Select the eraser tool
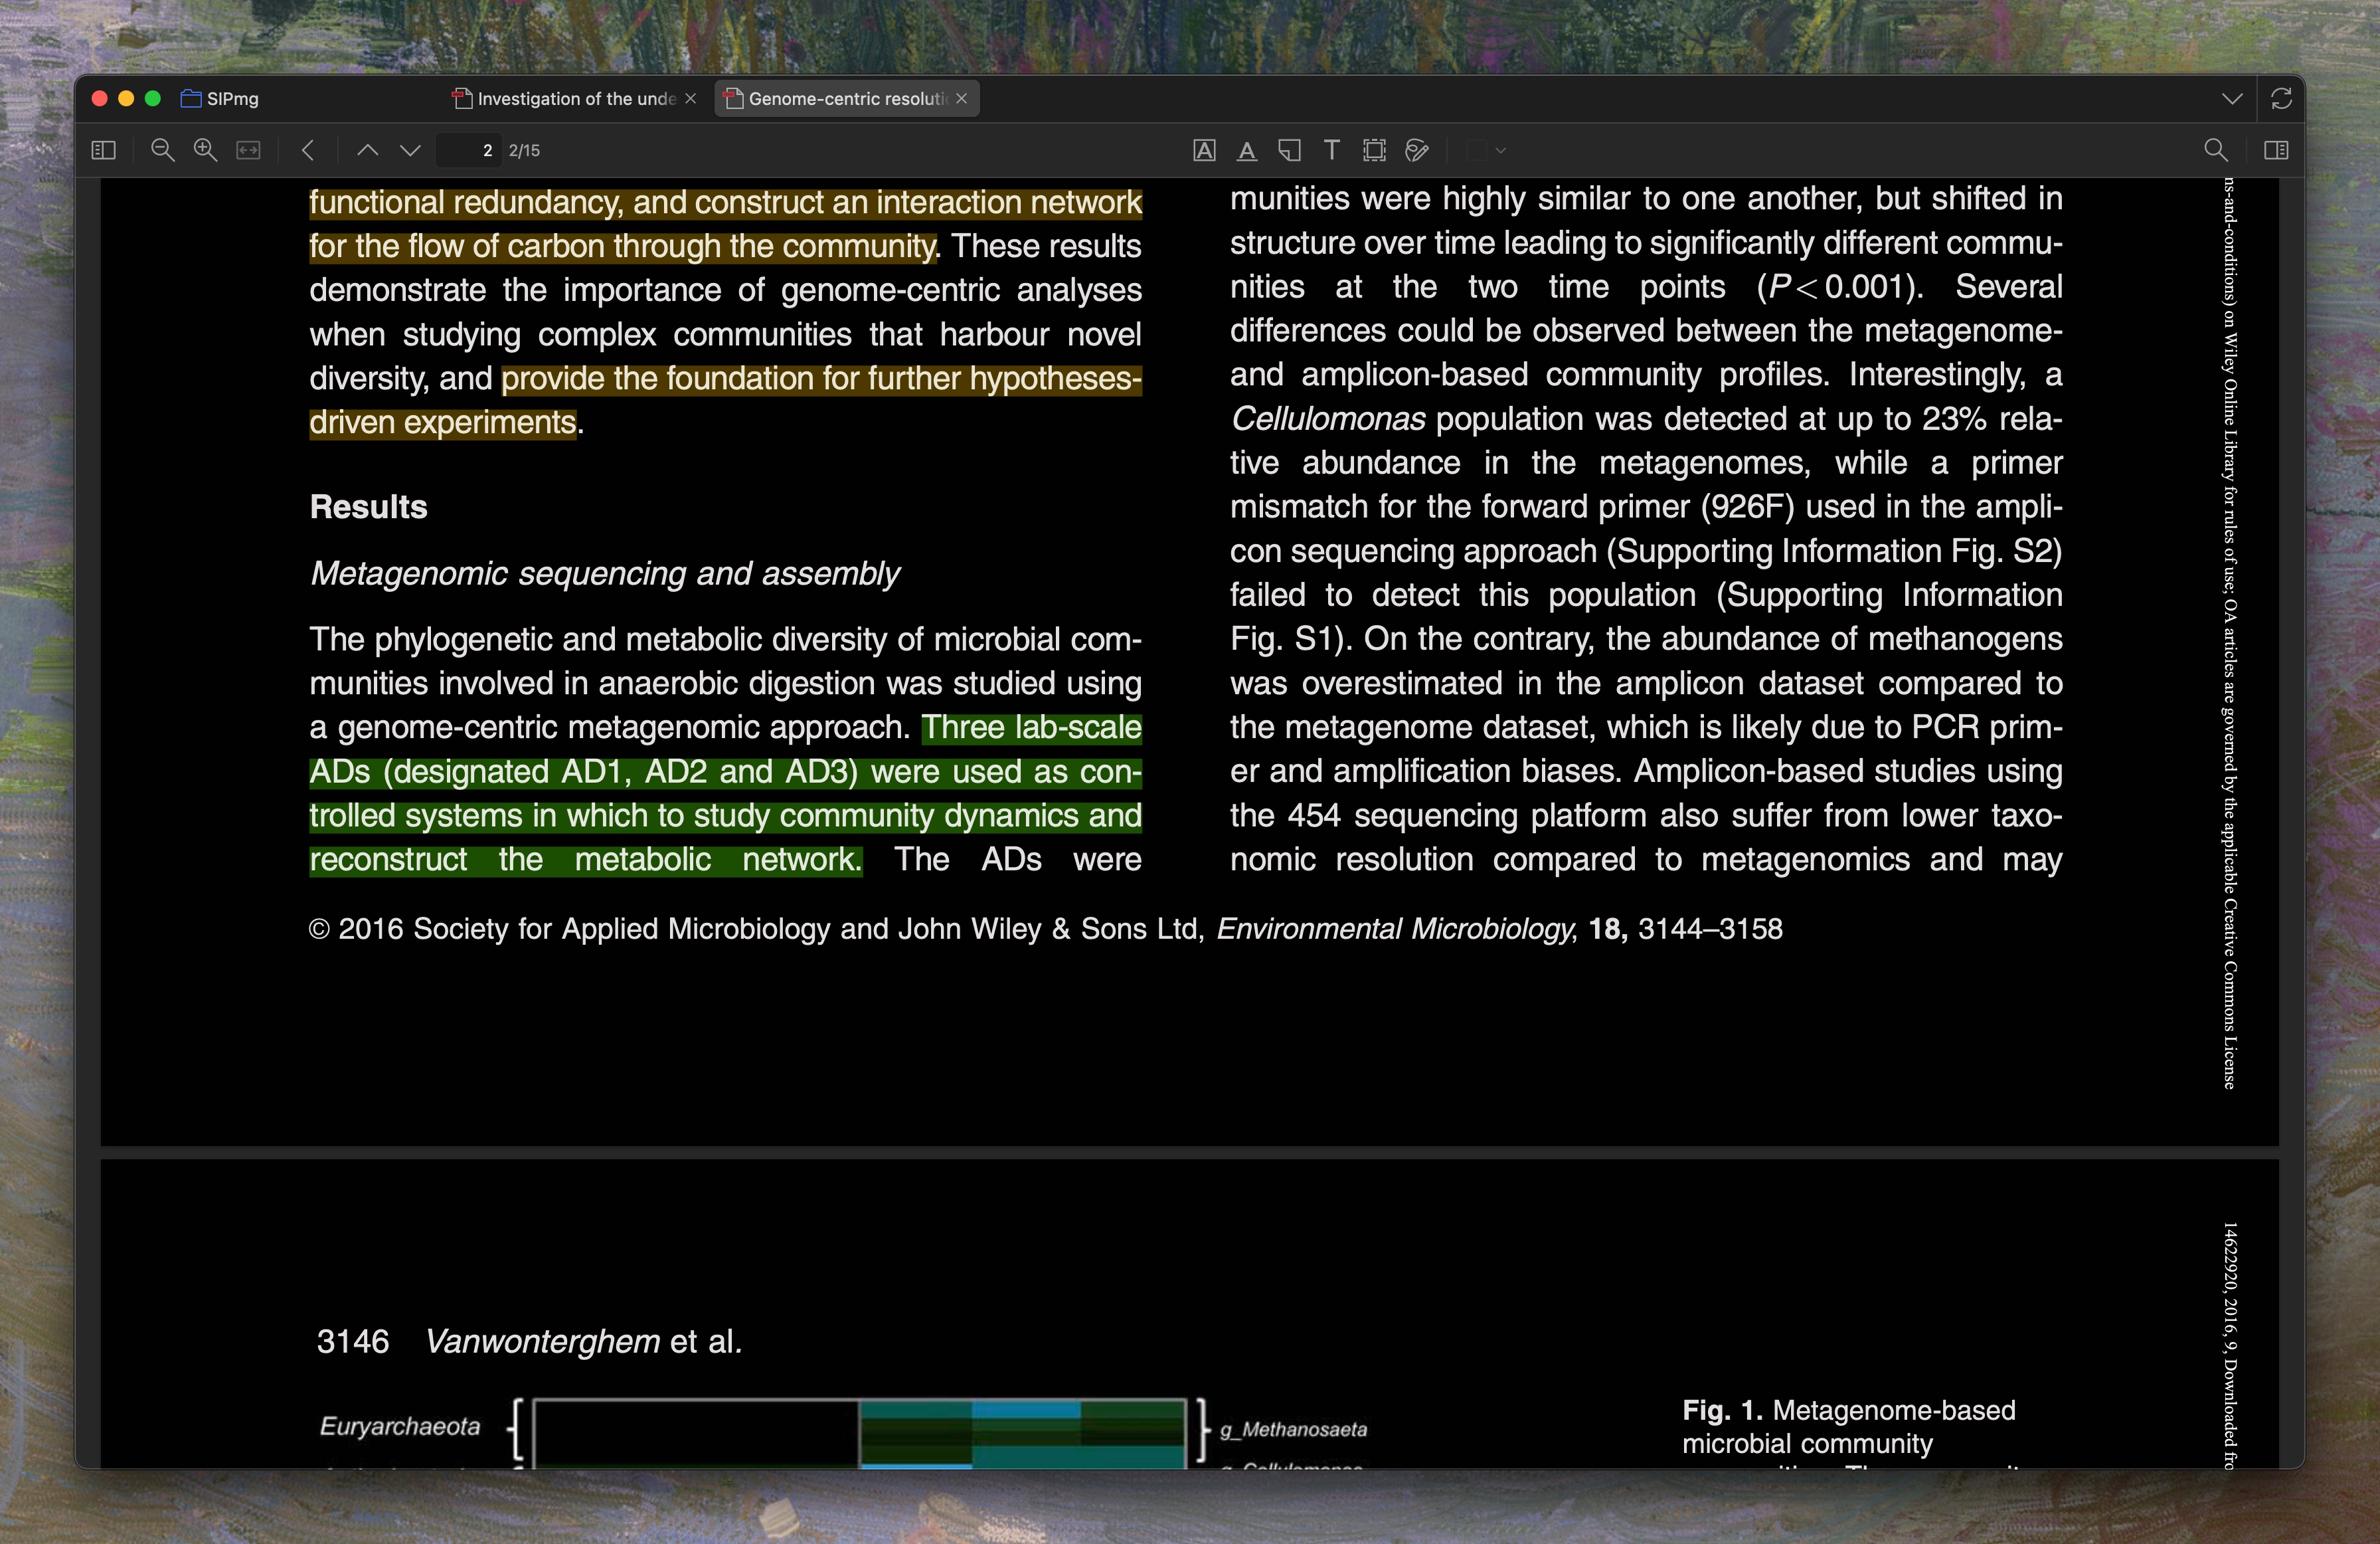 click(1416, 150)
